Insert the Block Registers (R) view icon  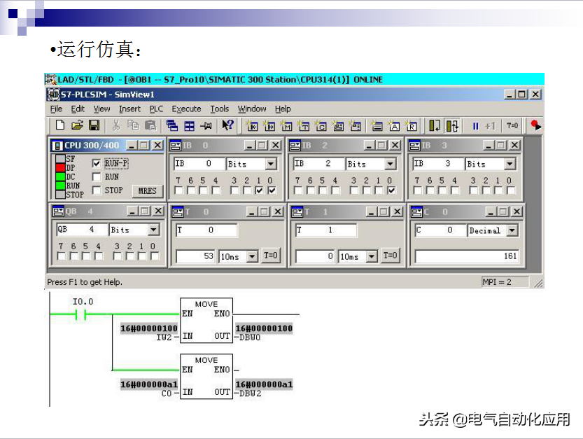click(x=412, y=126)
